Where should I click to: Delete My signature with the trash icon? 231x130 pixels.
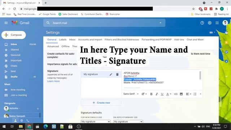click(x=117, y=74)
